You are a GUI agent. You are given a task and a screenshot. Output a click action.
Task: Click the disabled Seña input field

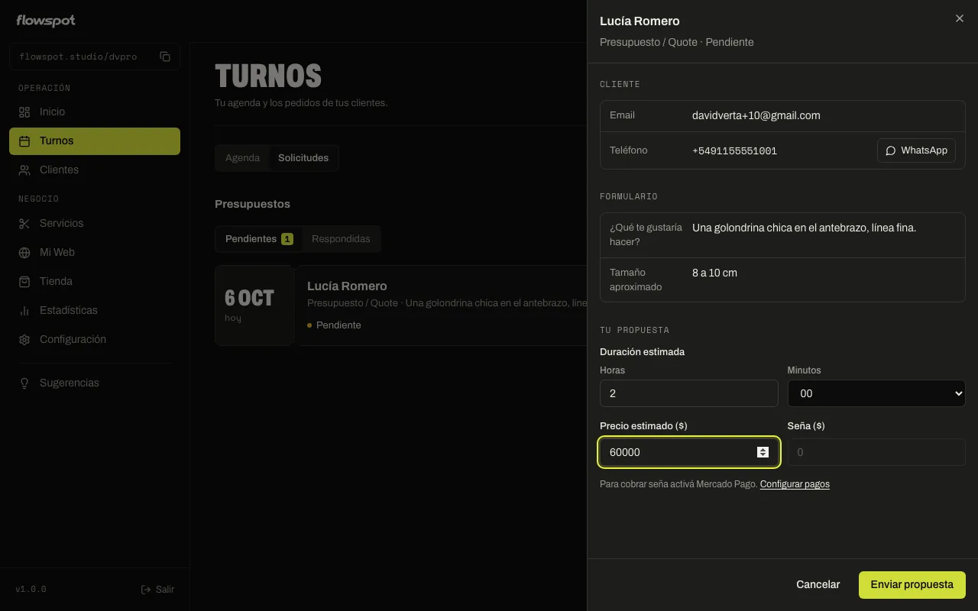[x=876, y=452]
